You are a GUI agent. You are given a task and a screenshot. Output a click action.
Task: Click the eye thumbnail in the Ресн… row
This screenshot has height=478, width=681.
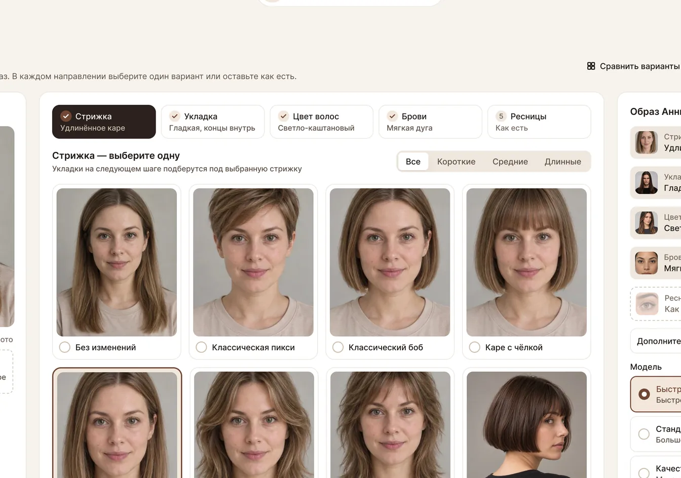coord(647,303)
